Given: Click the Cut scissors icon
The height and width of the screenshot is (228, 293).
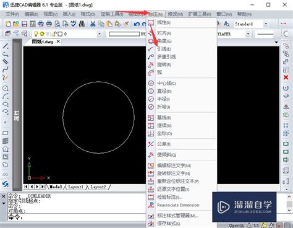Looking at the screenshot, I should point(93,24).
